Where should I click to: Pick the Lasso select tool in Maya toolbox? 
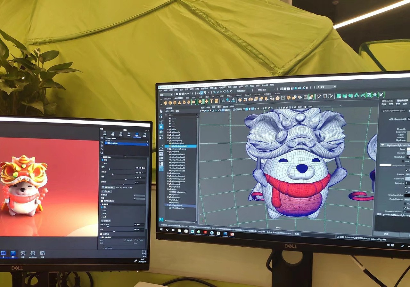click(161, 117)
